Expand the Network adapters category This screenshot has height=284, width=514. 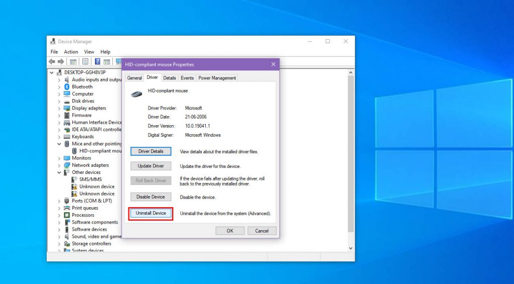[x=59, y=165]
